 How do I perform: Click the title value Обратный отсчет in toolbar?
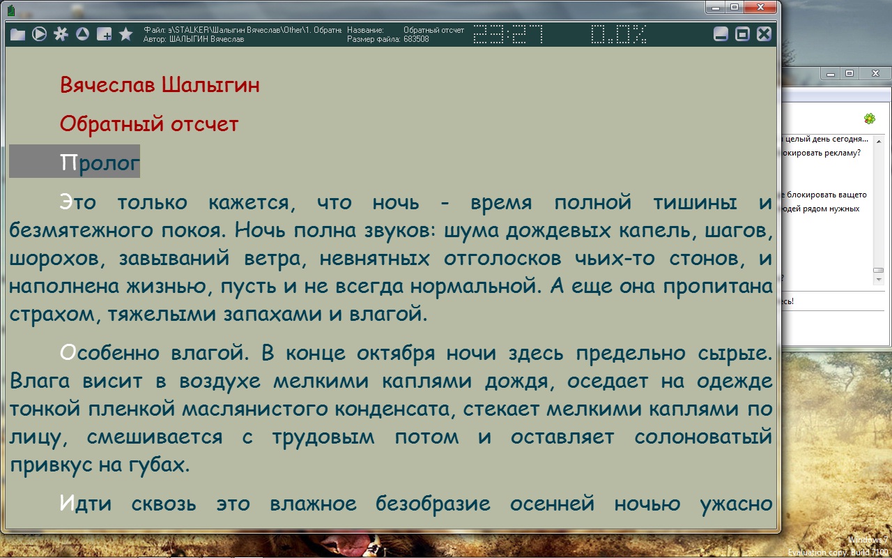click(x=433, y=30)
